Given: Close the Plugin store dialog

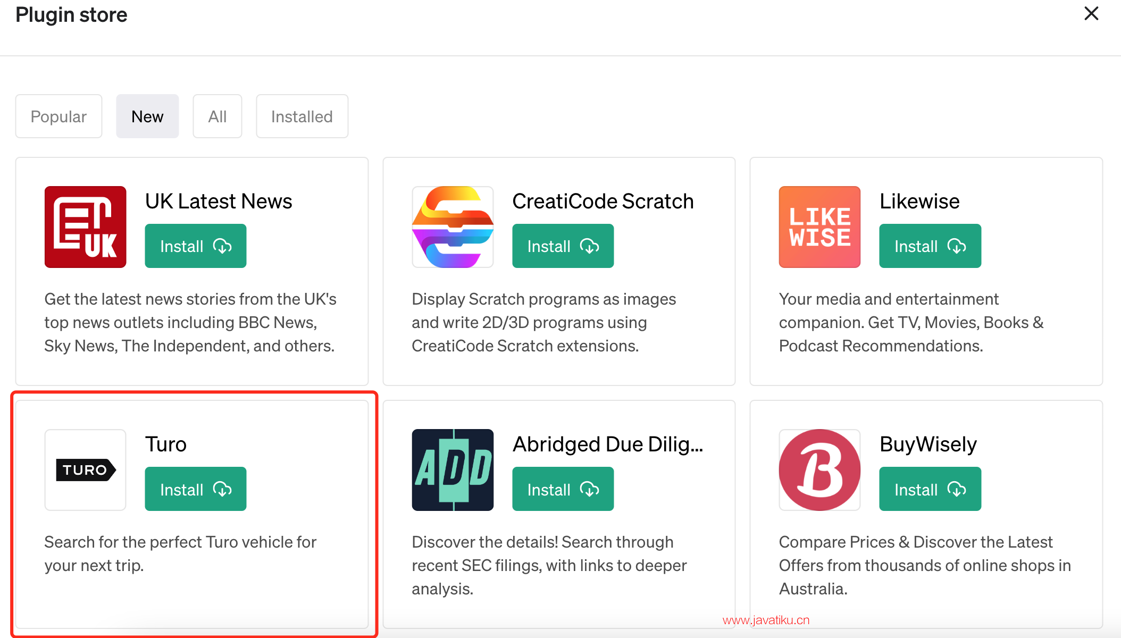Looking at the screenshot, I should click(1091, 14).
